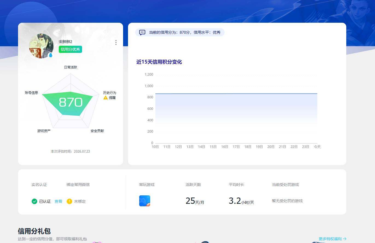This screenshot has width=375, height=243.
Task: Click the 当前的信用分为：870分 status message
Action: tap(185, 32)
